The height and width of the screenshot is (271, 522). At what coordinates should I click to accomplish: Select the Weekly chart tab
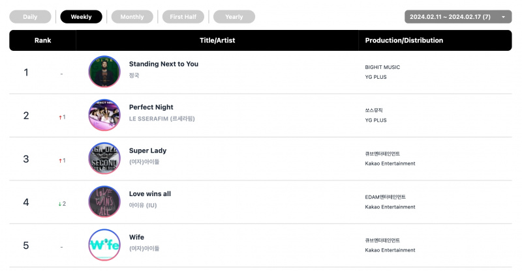81,17
